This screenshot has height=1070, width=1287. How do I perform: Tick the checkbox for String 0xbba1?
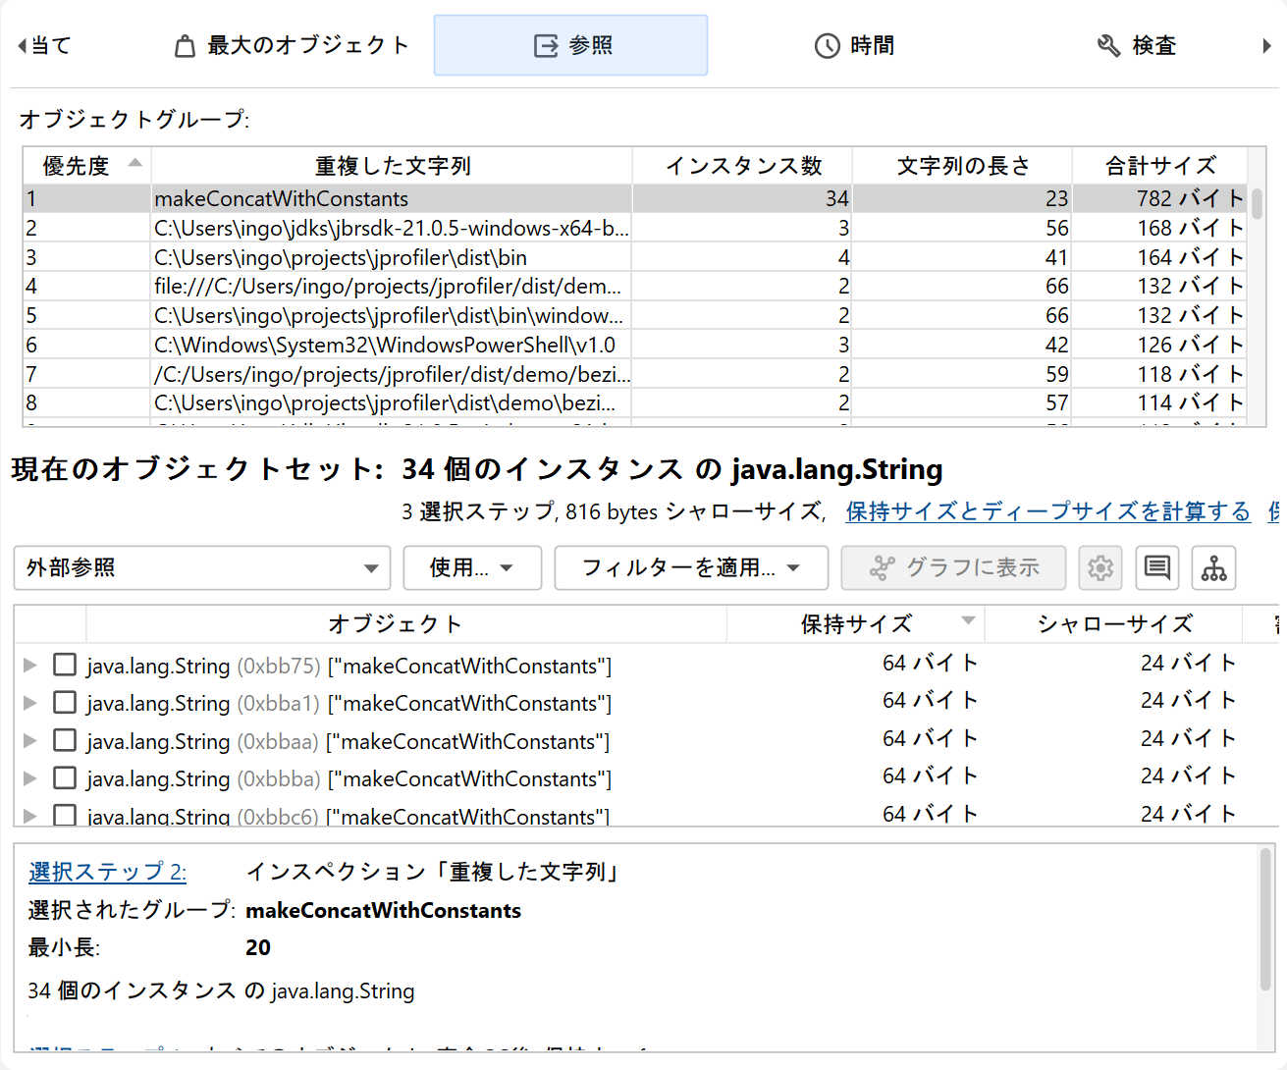click(x=65, y=703)
